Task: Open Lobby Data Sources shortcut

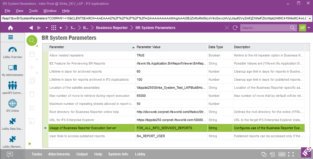Action: pos(13,124)
